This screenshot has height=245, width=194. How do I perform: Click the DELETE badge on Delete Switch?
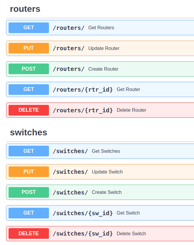(28, 233)
